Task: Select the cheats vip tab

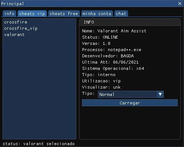Action: tap(32, 14)
